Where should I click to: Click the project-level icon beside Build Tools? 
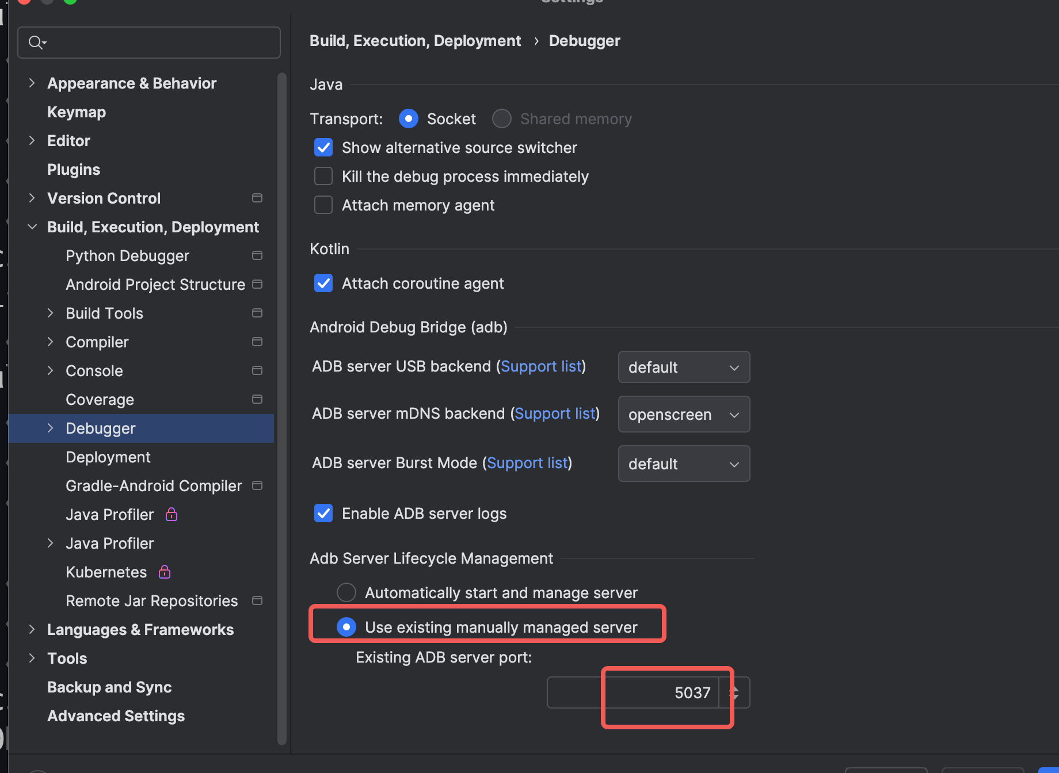pyautogui.click(x=257, y=313)
